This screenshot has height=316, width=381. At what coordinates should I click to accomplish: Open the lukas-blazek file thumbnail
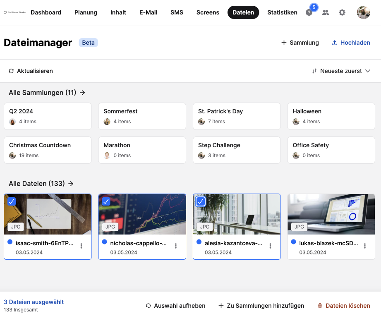click(x=331, y=214)
